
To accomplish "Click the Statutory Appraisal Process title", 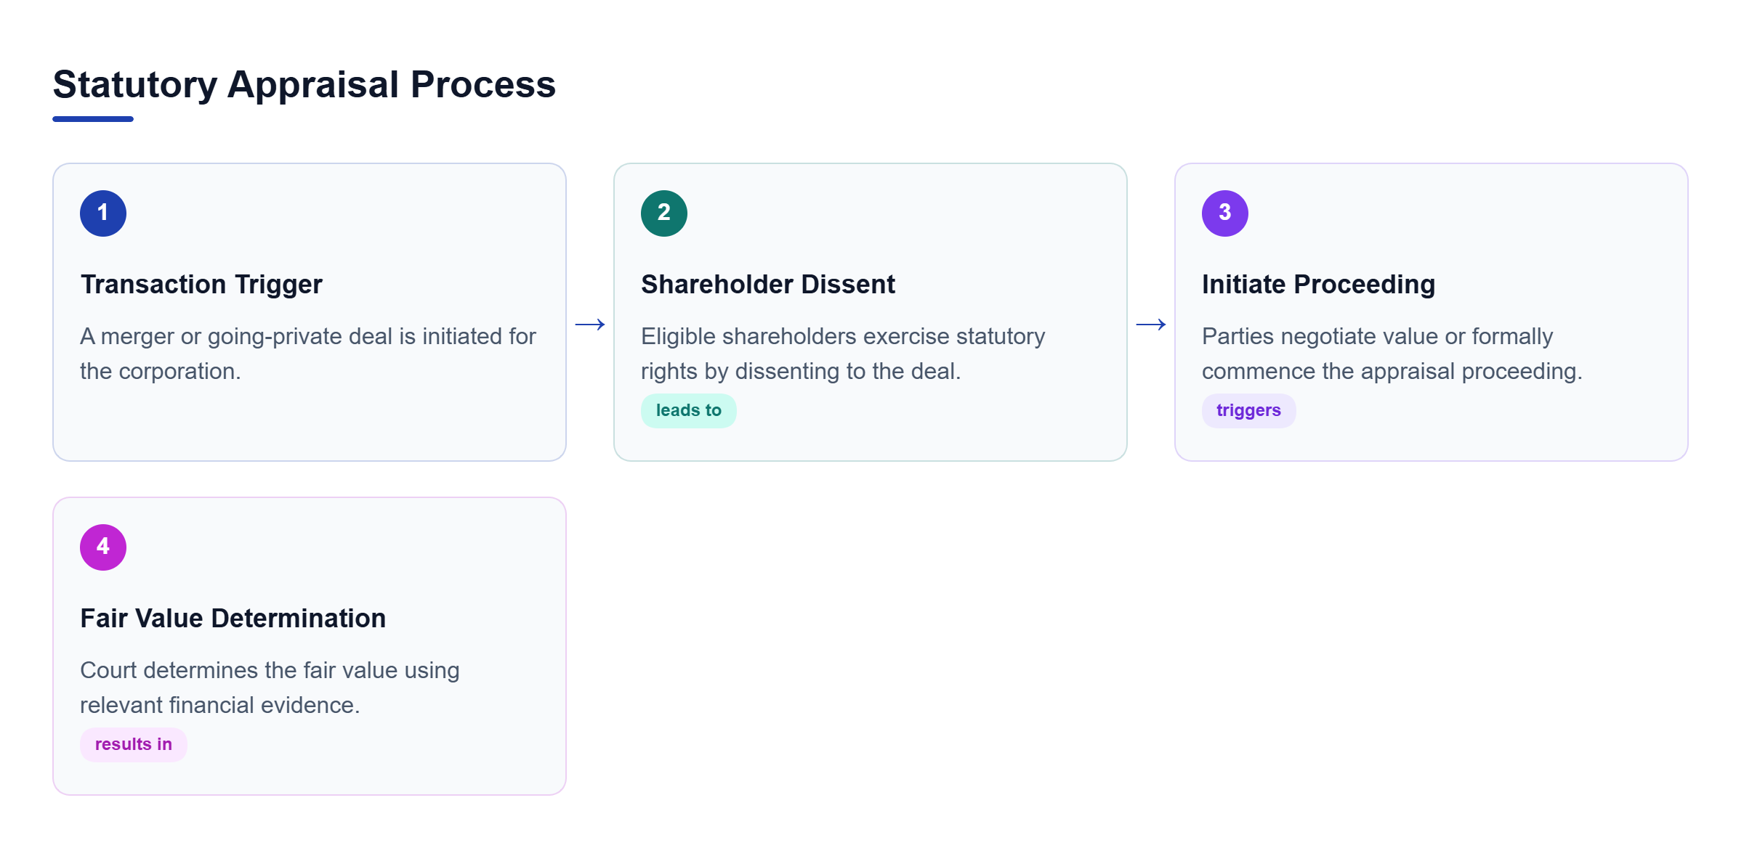I will [304, 85].
